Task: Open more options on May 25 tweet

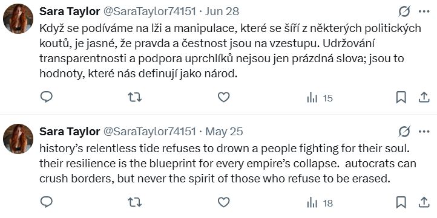Action: [424, 132]
